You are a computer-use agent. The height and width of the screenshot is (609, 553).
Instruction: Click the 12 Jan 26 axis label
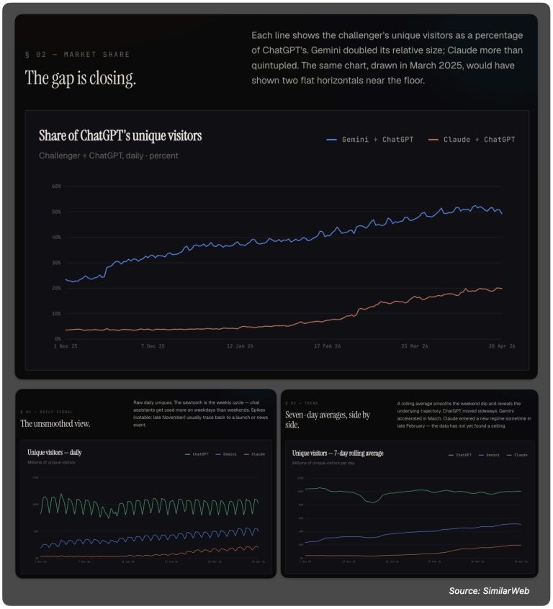point(240,346)
